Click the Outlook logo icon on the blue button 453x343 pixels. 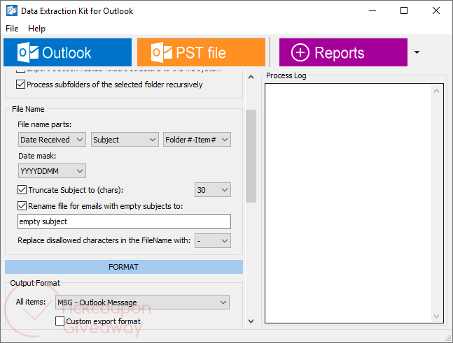pos(28,52)
